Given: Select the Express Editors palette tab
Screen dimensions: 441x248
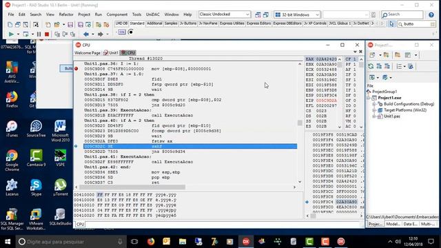Looking at the screenshot, I should point(258,23).
